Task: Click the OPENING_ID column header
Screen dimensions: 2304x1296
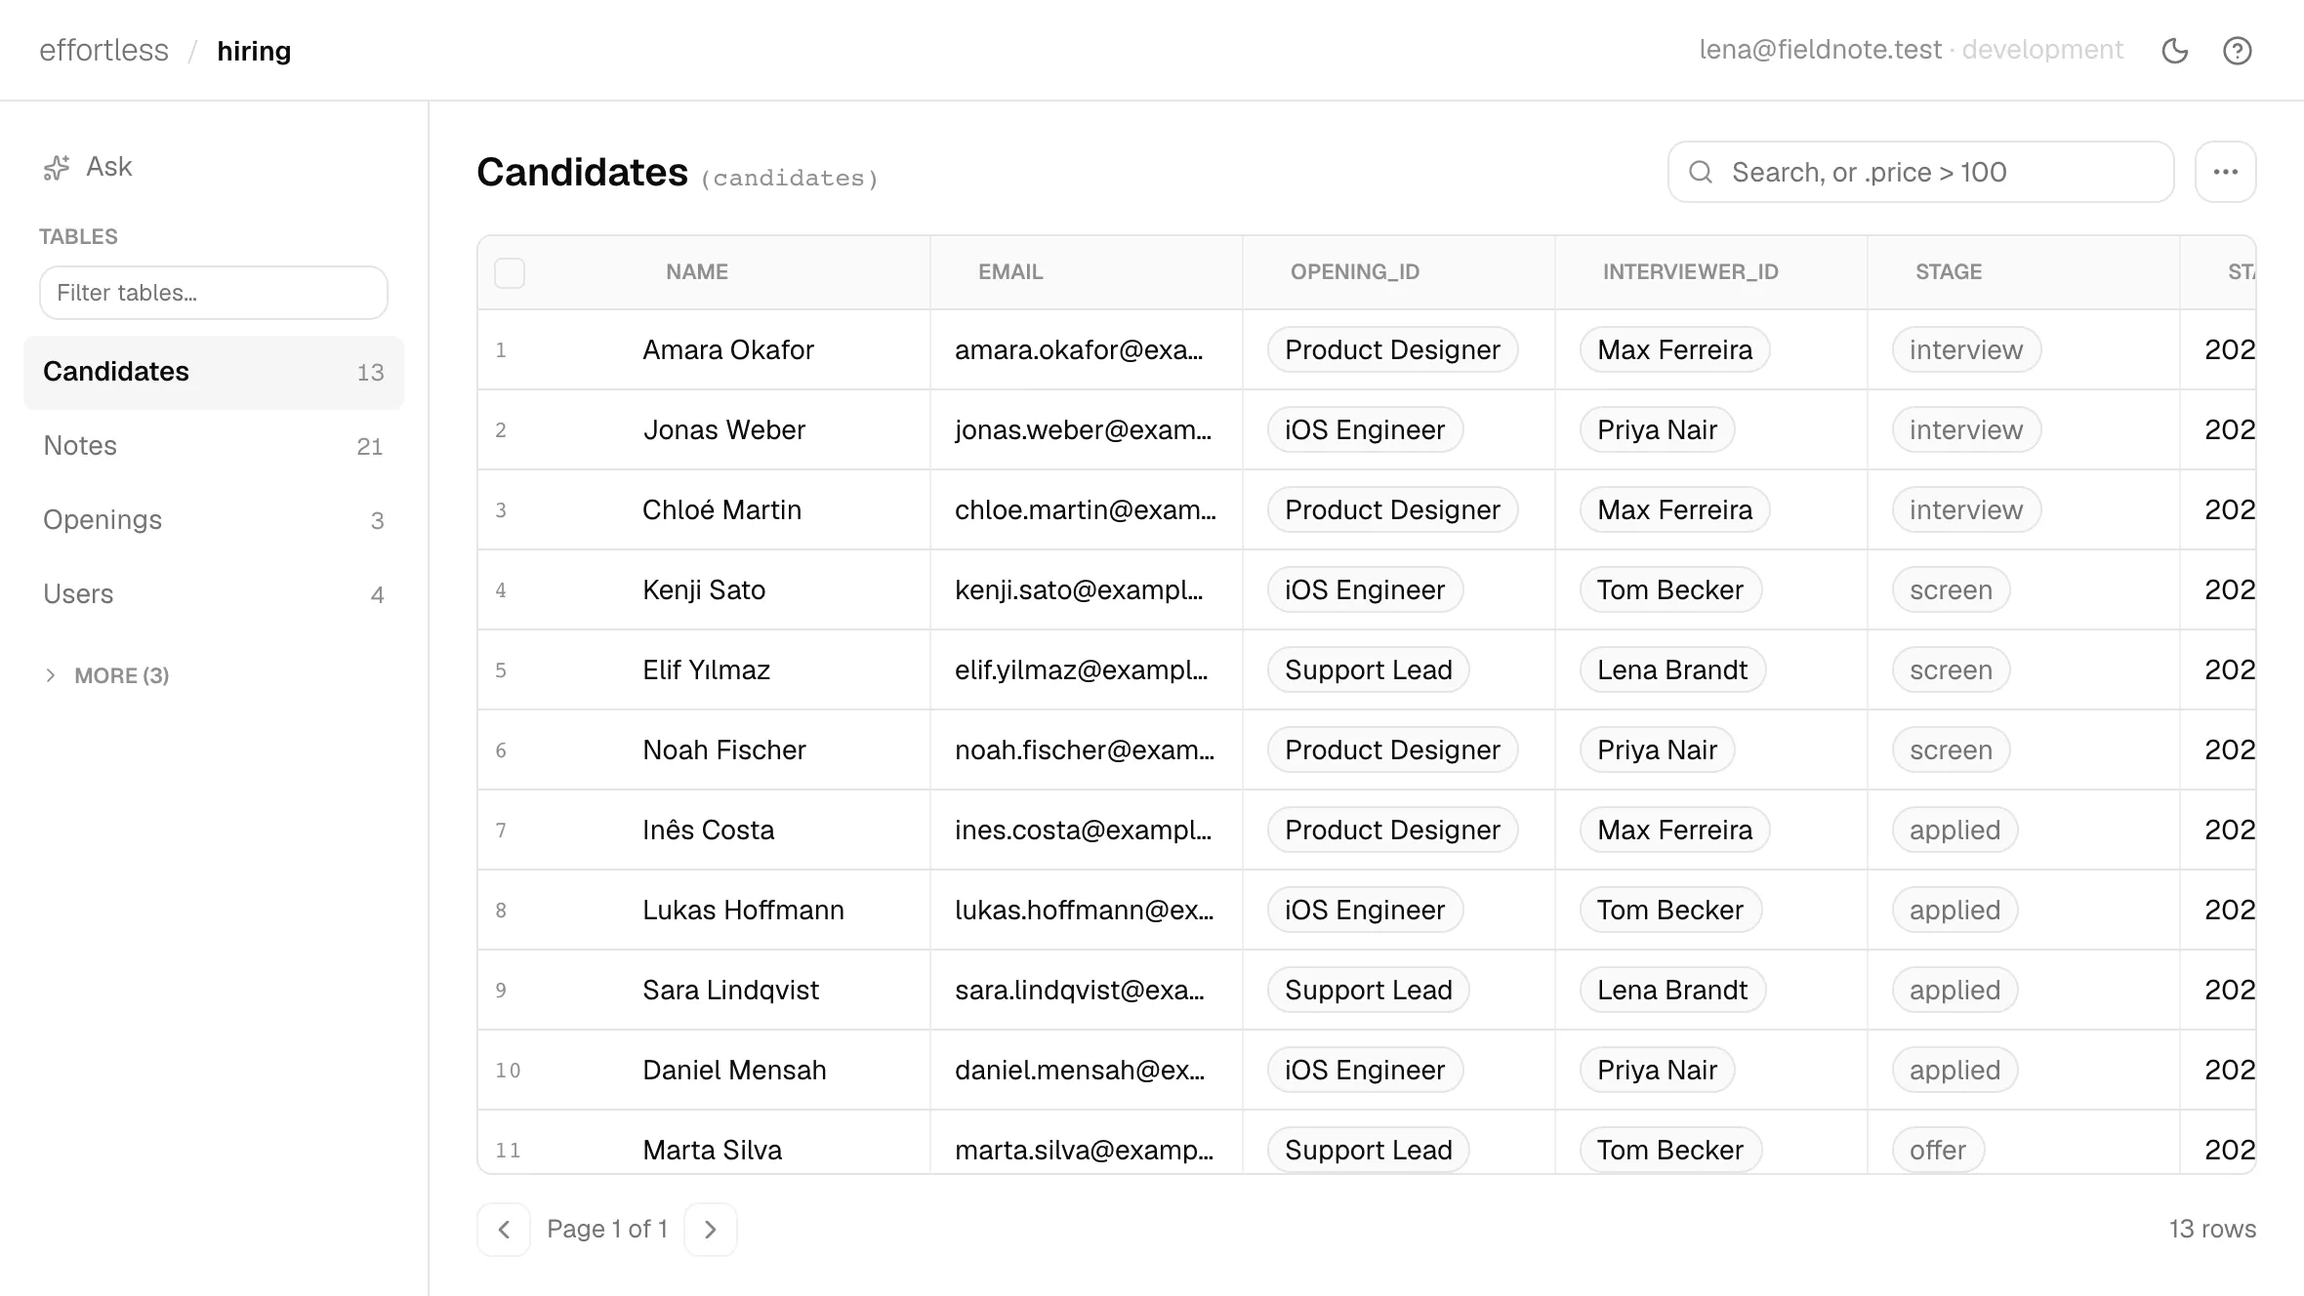Action: tap(1355, 272)
